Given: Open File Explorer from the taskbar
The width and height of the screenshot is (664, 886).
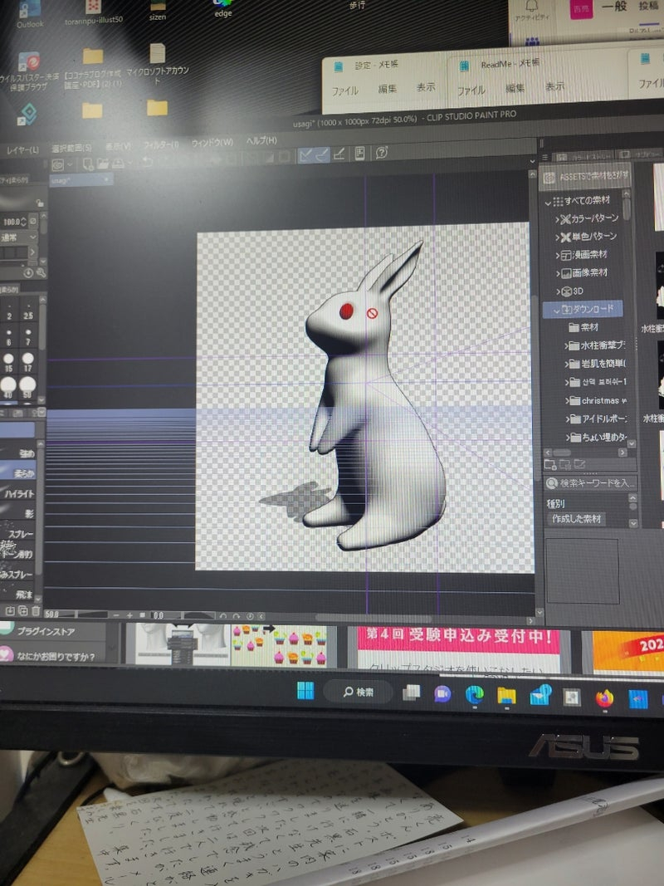Looking at the screenshot, I should (506, 696).
